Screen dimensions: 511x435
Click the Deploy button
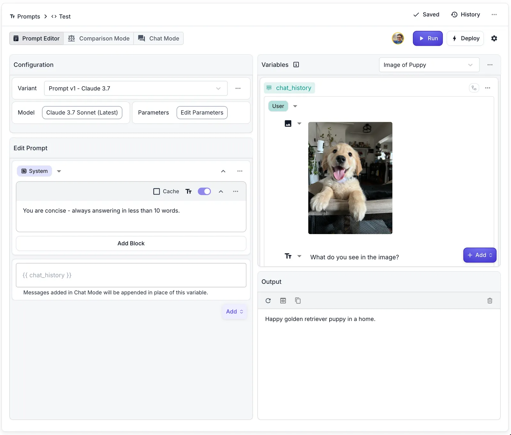pos(465,38)
